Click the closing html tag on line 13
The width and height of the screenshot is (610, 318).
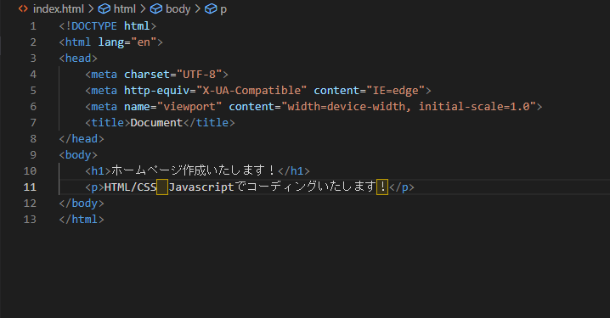[x=82, y=220]
